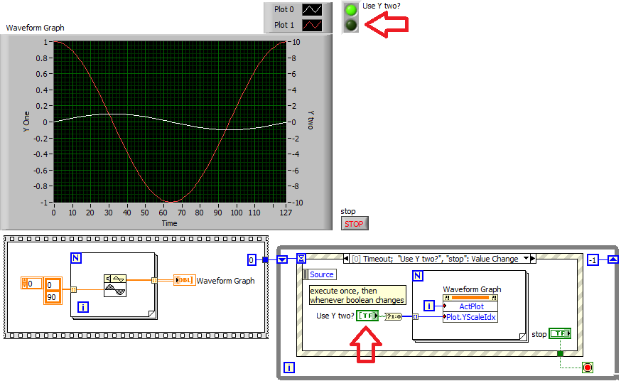The image size is (621, 386).
Task: Click the stop label above STOP button
Action: pos(348,211)
